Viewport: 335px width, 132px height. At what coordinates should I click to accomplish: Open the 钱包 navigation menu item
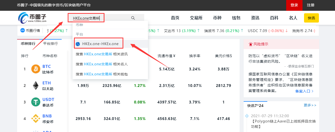pyautogui.click(x=236, y=18)
